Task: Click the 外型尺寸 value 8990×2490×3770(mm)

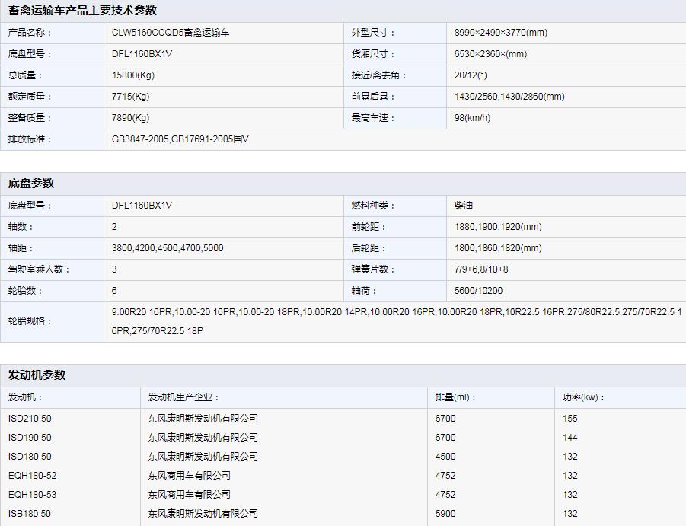Action: [500, 33]
